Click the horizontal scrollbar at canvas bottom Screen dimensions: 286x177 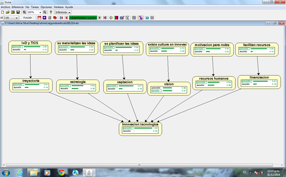(x=139, y=165)
